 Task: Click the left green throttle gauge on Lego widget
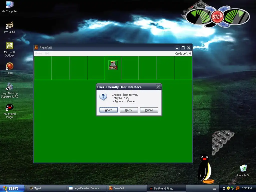pyautogui.click(x=198, y=16)
